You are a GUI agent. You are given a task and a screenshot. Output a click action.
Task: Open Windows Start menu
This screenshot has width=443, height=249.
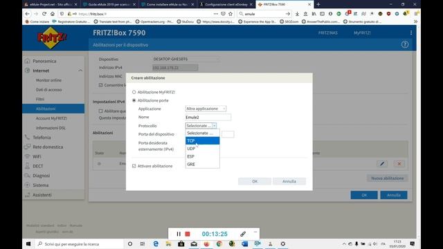point(28,243)
